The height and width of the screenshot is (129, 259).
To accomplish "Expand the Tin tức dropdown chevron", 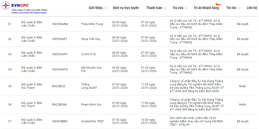I will coord(239,8).
